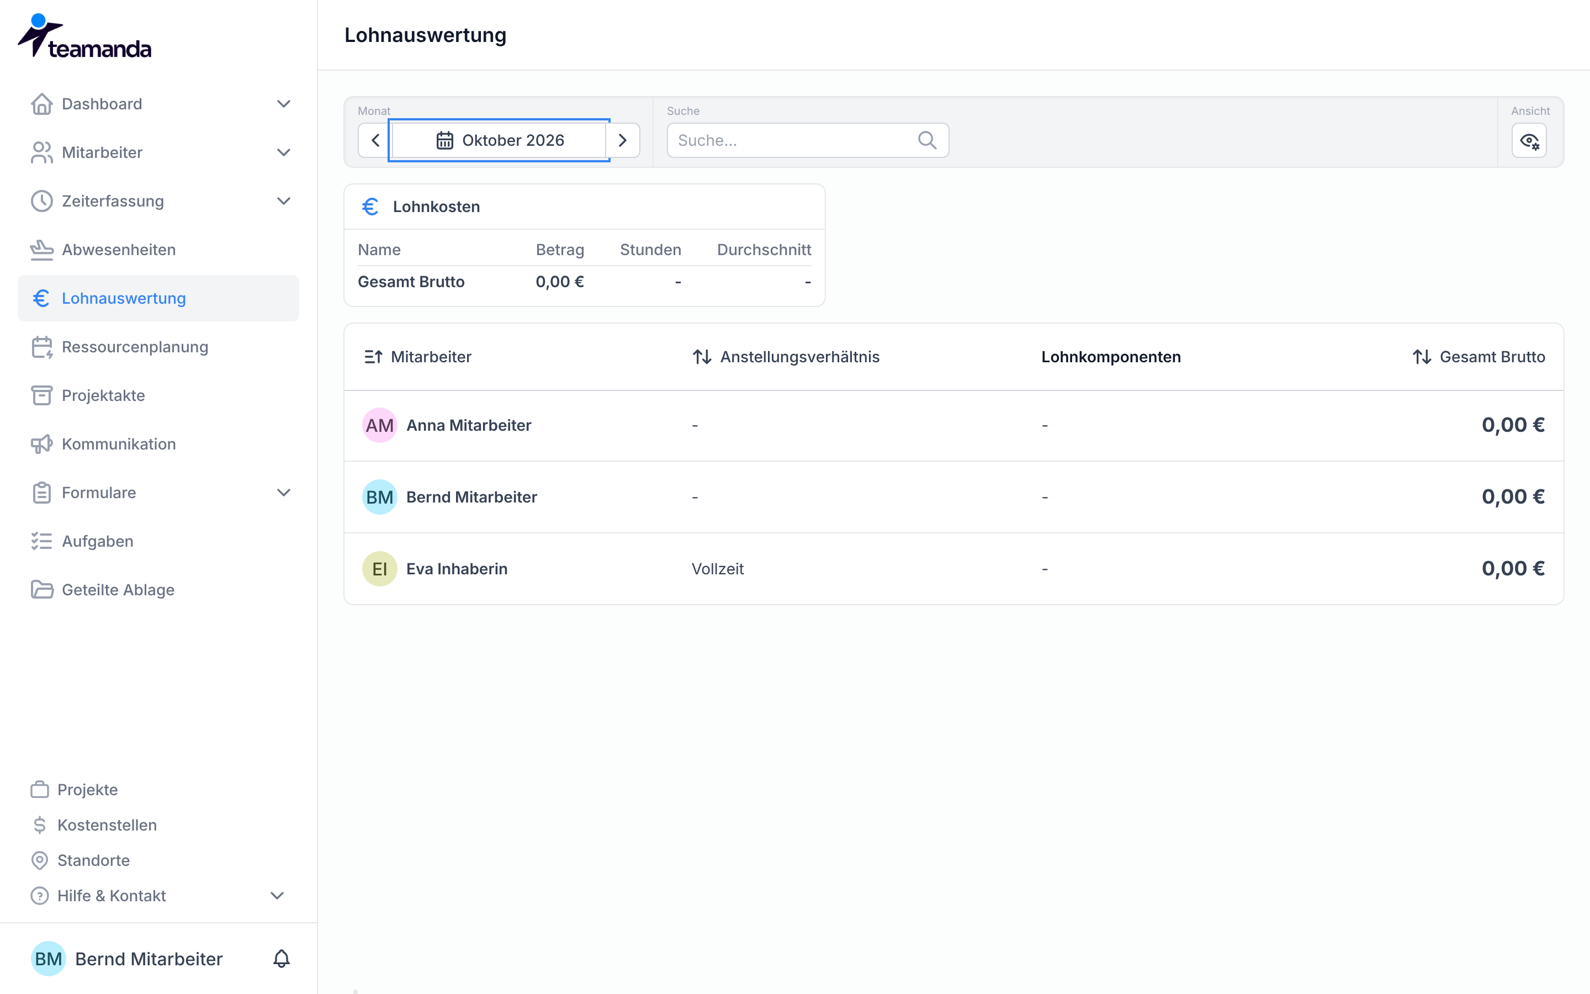The height and width of the screenshot is (994, 1590).
Task: Click the teamanda logo
Action: click(84, 36)
